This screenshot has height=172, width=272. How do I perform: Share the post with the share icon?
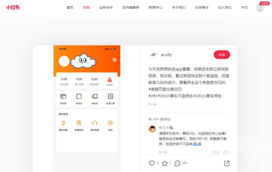(x=227, y=163)
